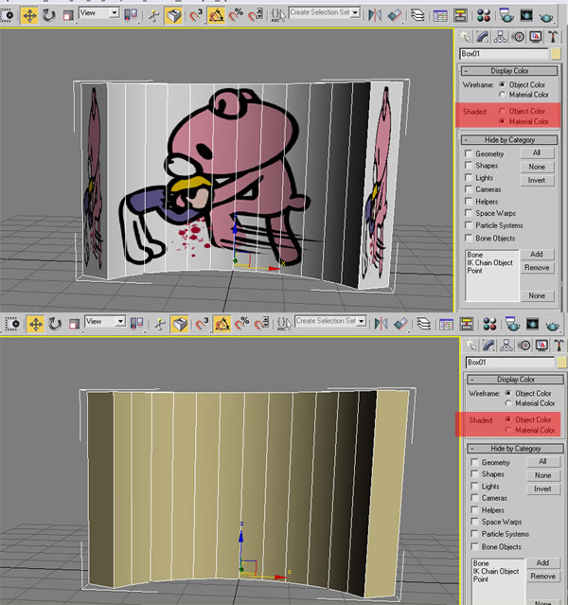Switch to the Motion tab in the textured-box panel
568x605 pixels.
(x=518, y=37)
